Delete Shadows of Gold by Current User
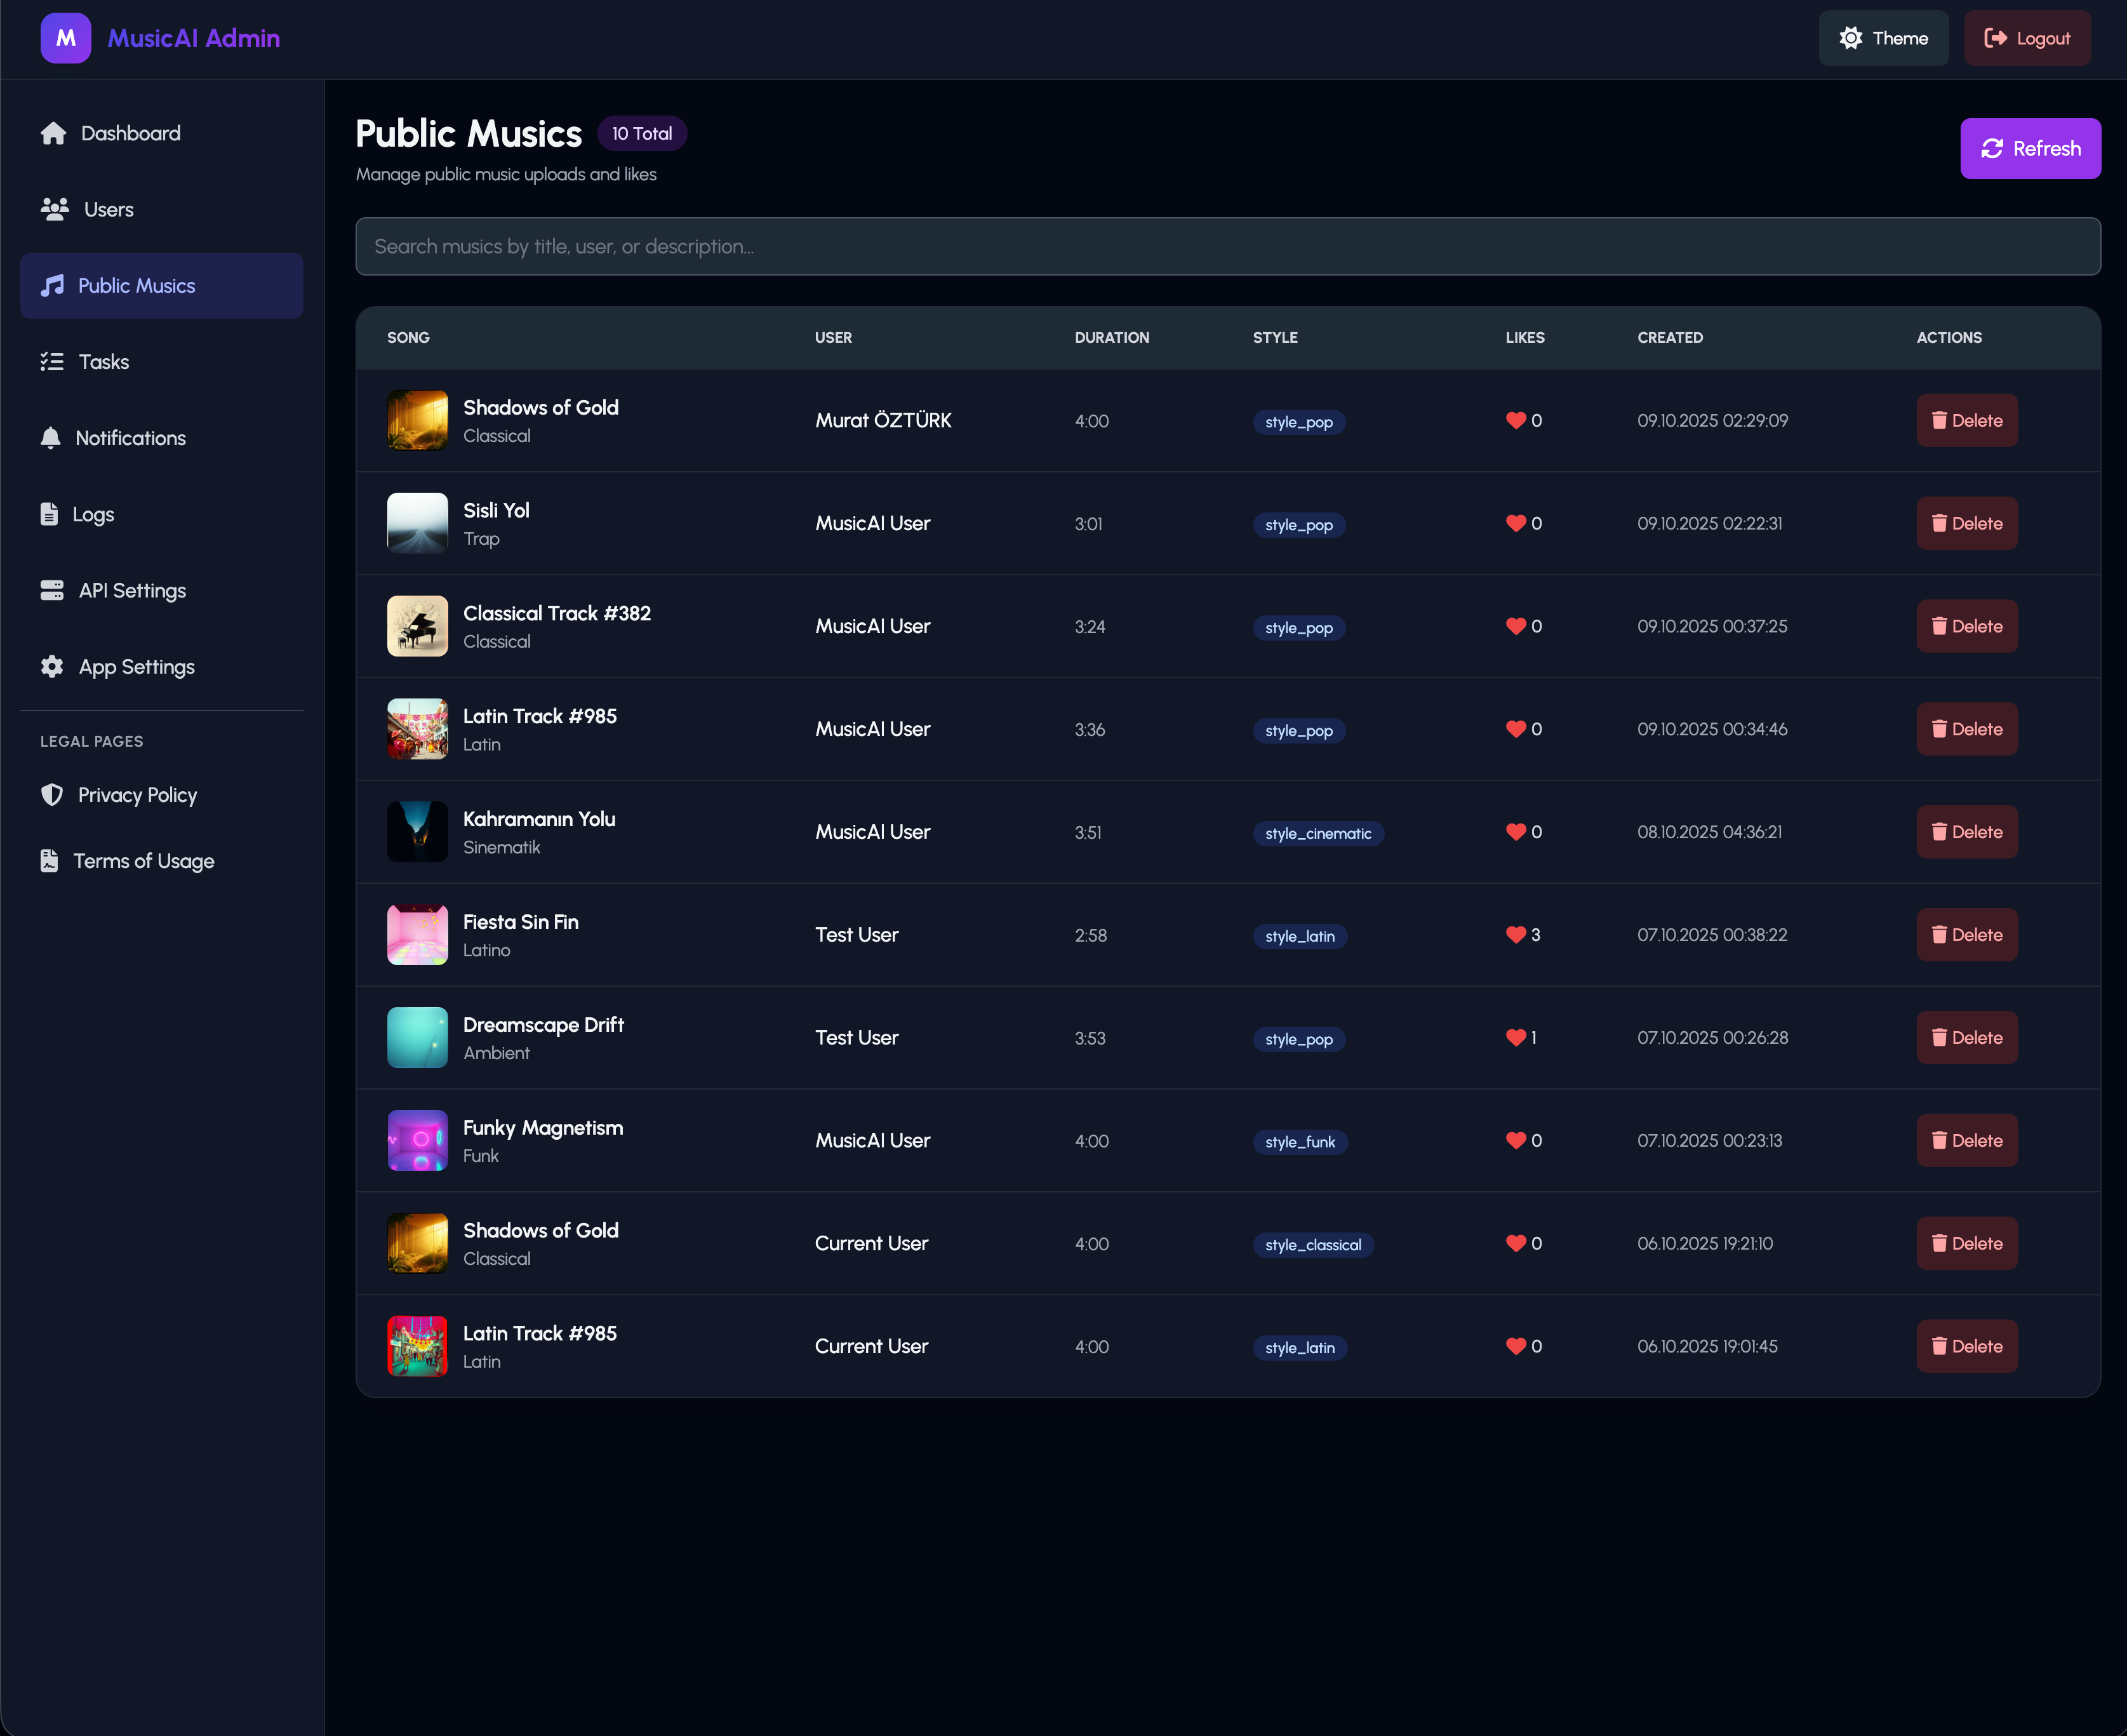Viewport: 2127px width, 1736px height. (x=1966, y=1244)
